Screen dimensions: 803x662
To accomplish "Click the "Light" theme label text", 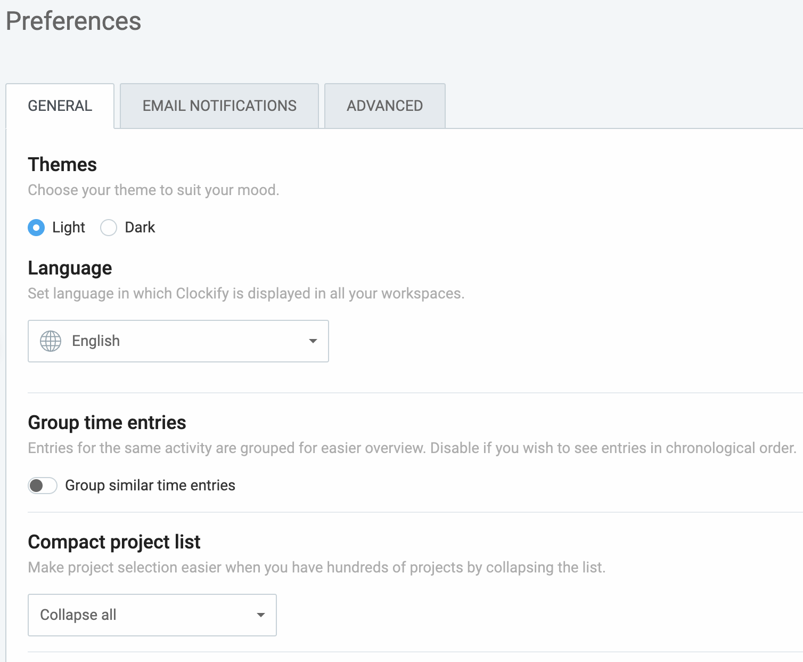I will 69,228.
